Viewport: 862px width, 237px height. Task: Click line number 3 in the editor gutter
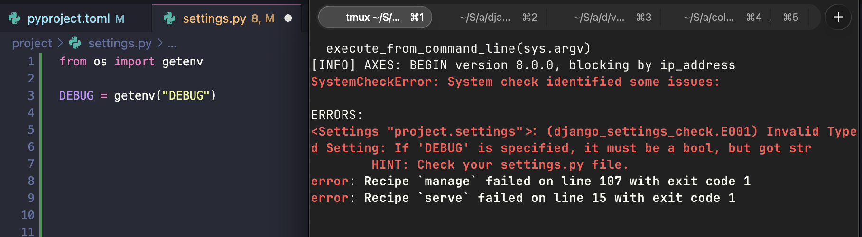pyautogui.click(x=31, y=96)
